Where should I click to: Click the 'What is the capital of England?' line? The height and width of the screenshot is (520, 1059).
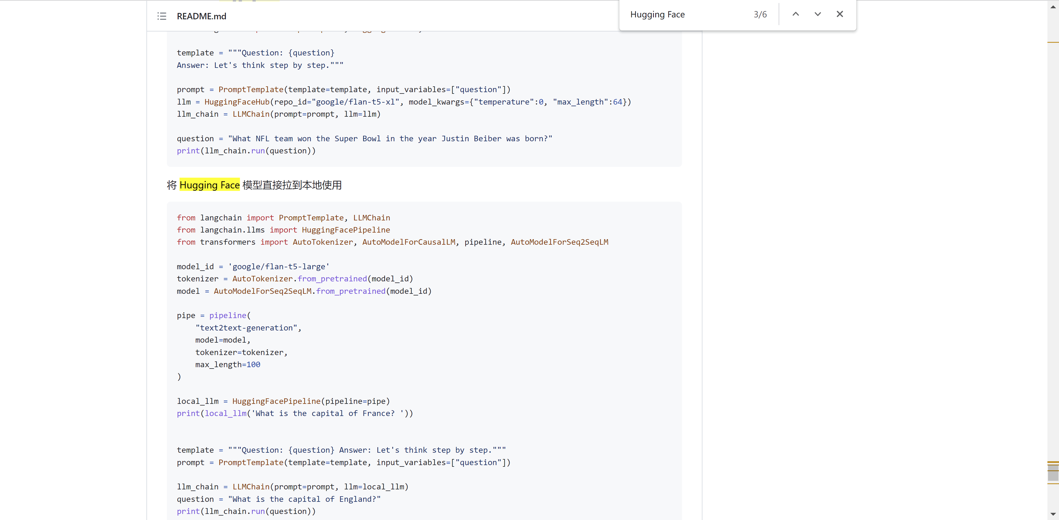279,499
